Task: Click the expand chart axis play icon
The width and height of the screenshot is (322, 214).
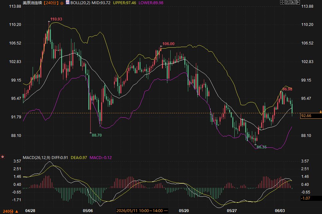Action: pyautogui.click(x=293, y=2)
